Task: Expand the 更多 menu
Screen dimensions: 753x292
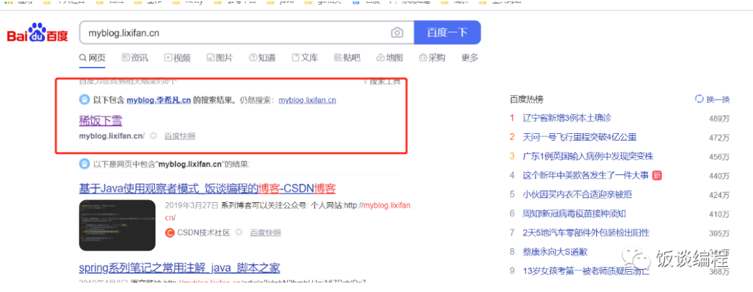Action: coord(470,58)
